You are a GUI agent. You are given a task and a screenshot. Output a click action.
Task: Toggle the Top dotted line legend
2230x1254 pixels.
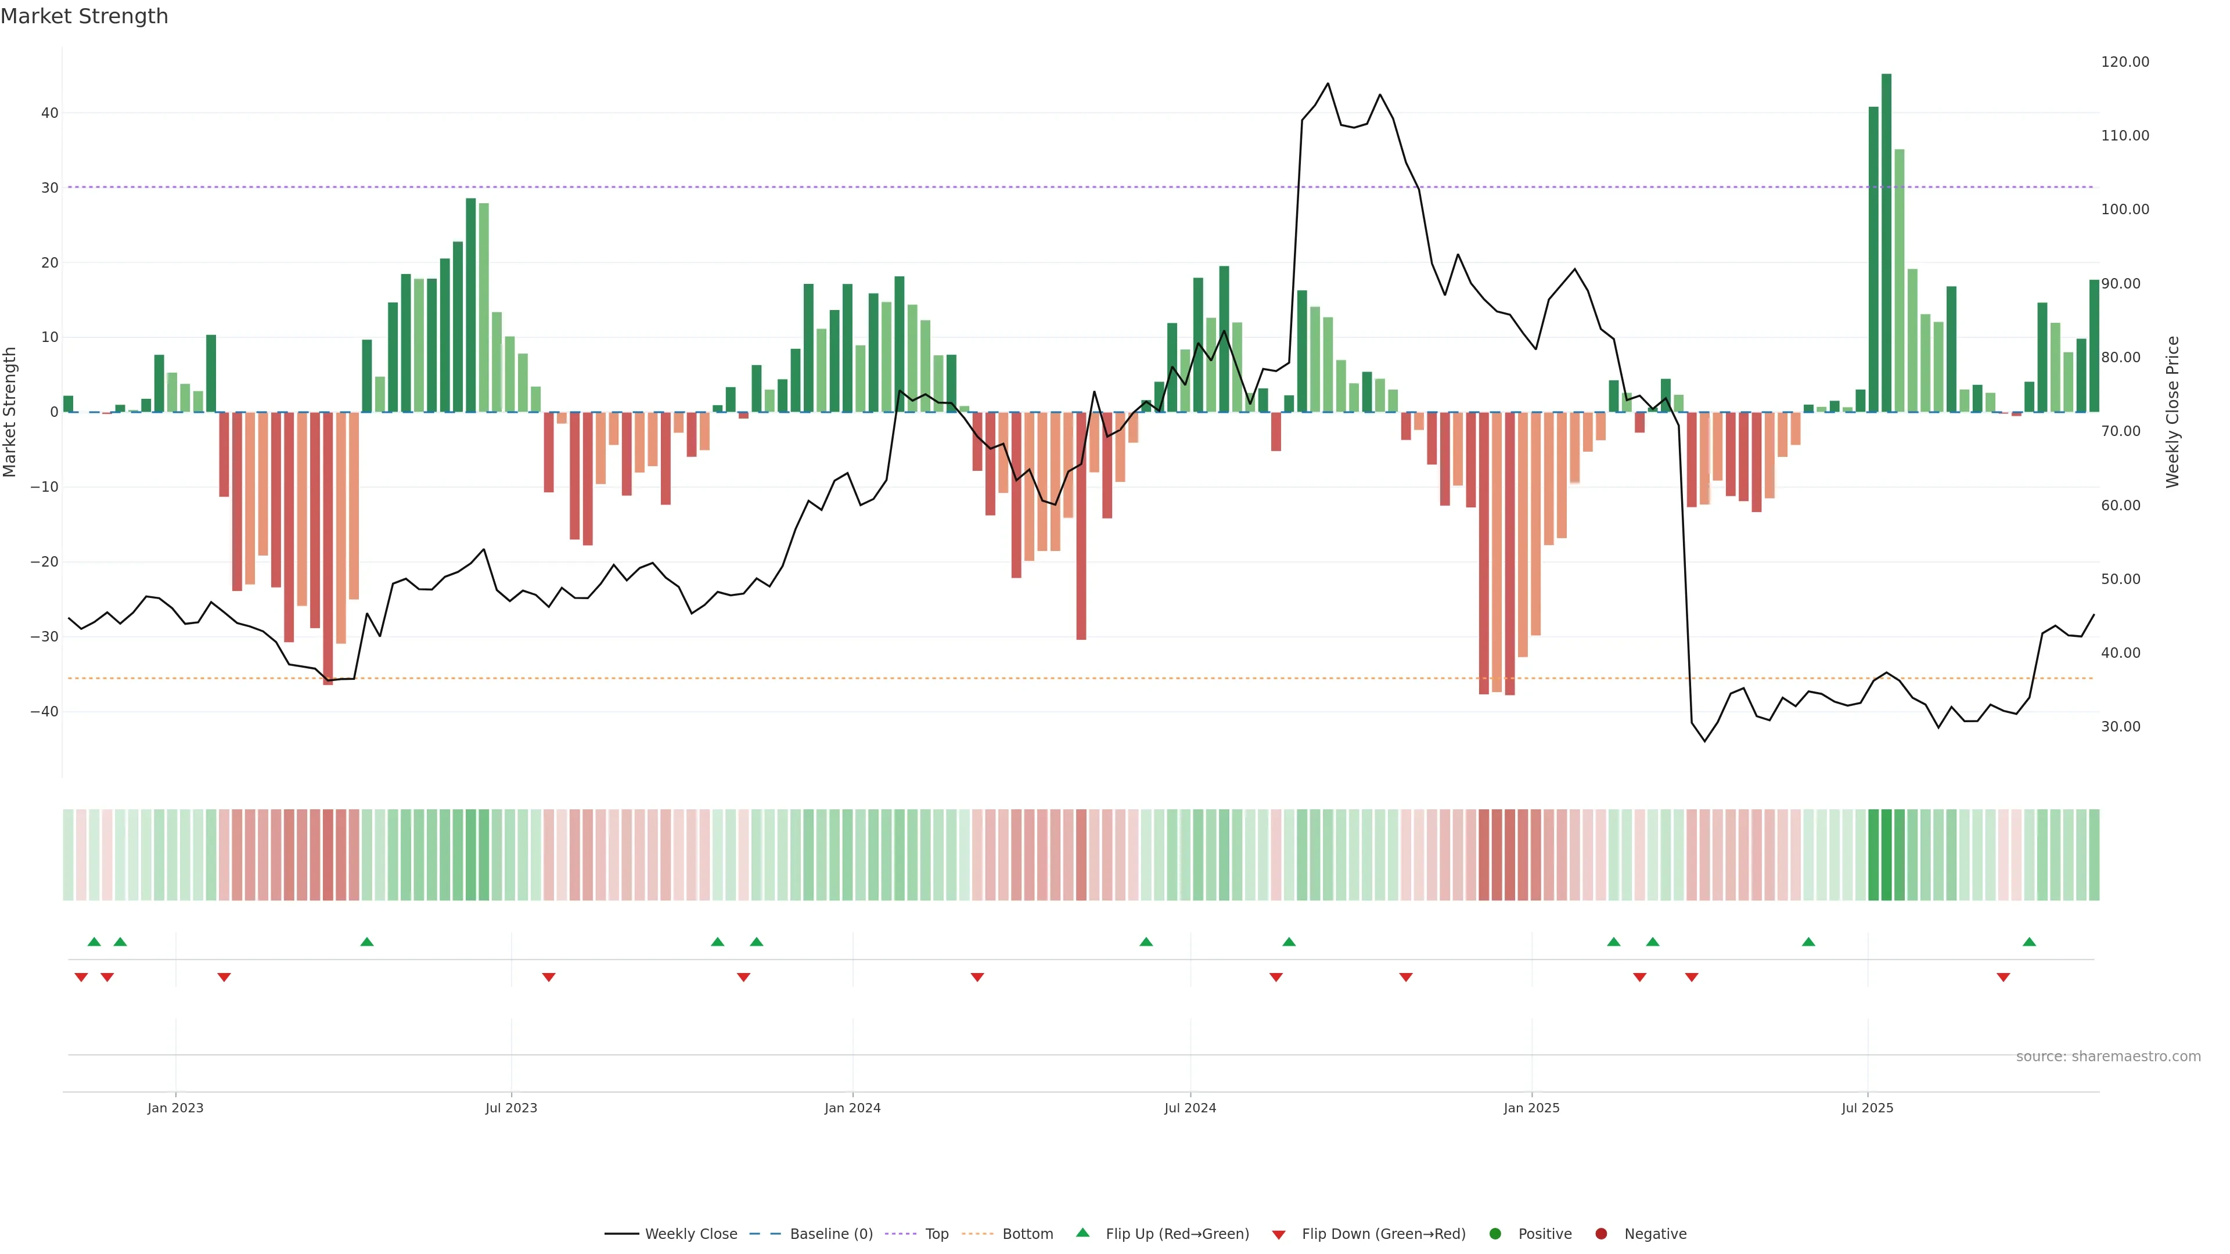pyautogui.click(x=901, y=1234)
